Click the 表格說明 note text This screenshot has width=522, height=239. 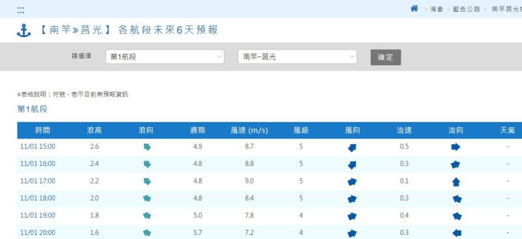(x=72, y=95)
